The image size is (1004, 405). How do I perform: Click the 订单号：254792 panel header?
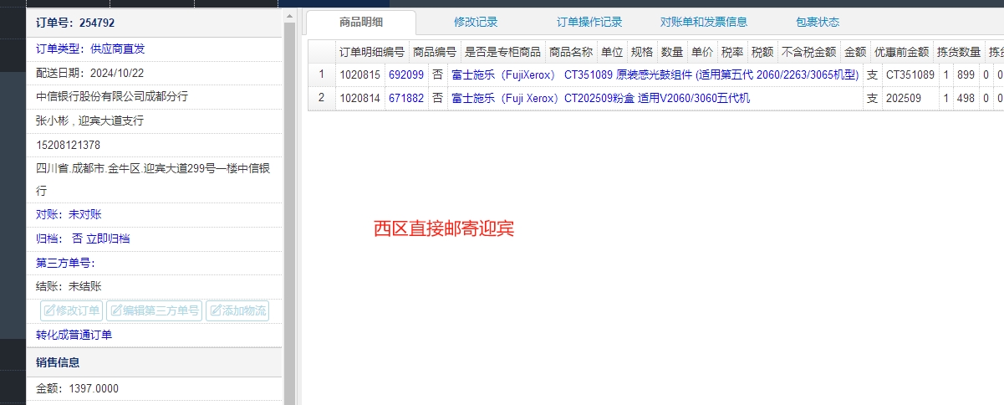(x=155, y=23)
